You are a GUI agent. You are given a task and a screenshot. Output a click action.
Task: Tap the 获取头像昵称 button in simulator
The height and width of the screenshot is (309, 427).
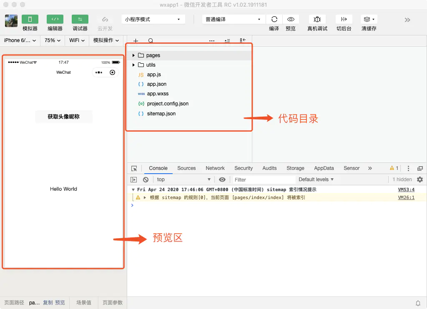[64, 117]
